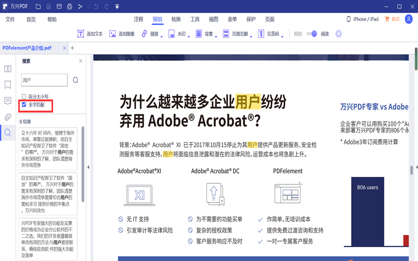Open the 文件 file menu
This screenshot has height=261, width=418.
10,19
